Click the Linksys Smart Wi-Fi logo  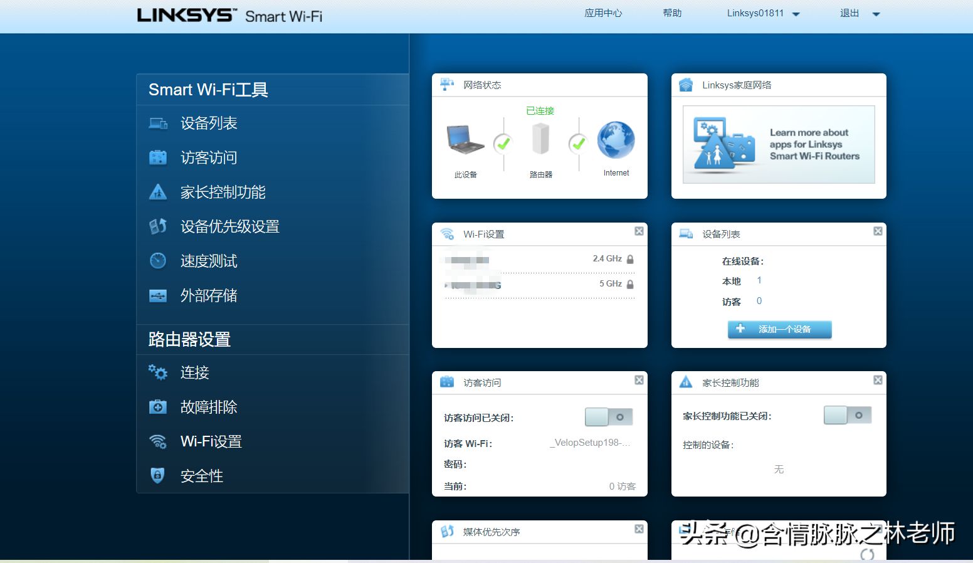229,15
